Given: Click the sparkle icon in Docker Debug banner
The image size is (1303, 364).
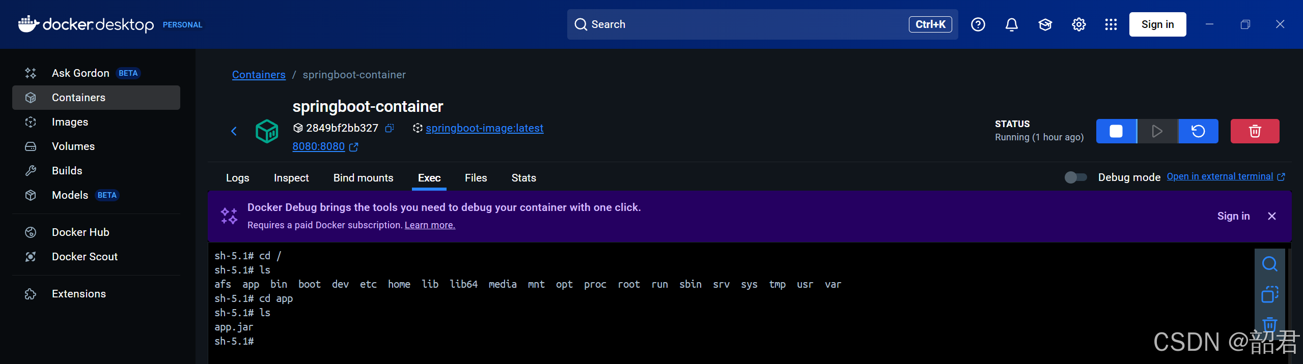Looking at the screenshot, I should point(229,216).
